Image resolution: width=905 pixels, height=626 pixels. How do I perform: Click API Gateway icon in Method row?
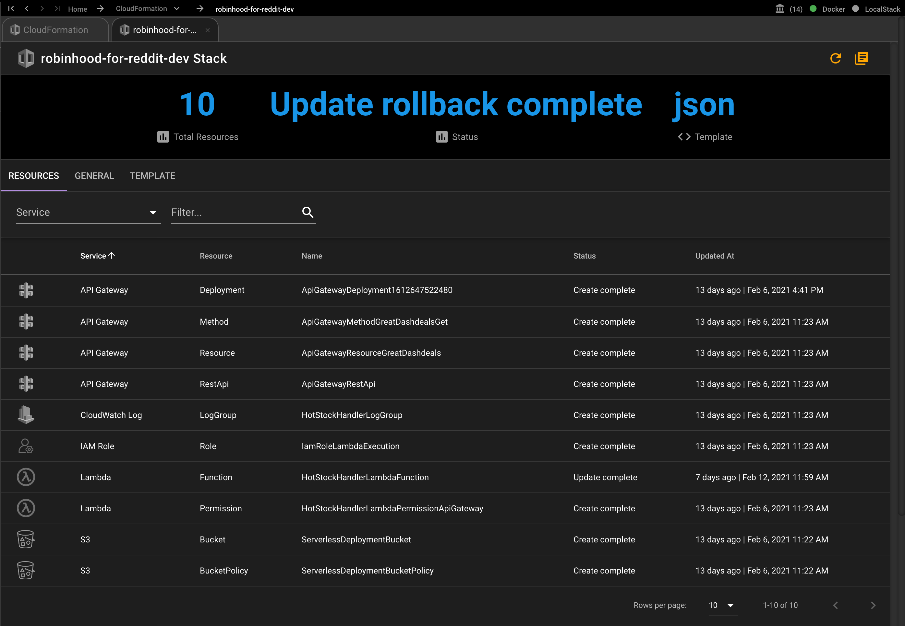tap(26, 322)
